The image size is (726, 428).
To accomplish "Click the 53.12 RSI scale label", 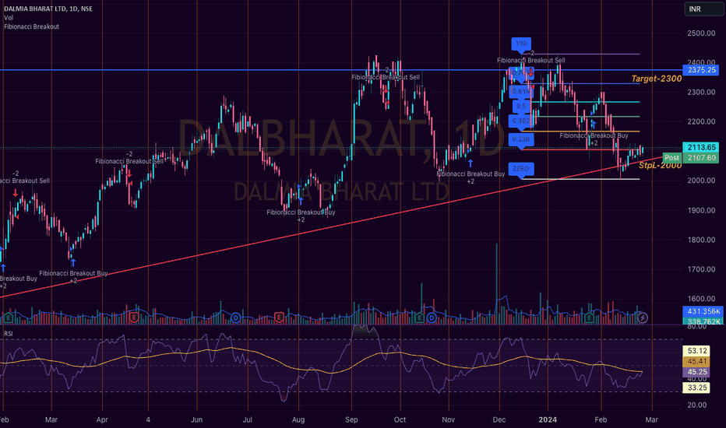I will [696, 351].
